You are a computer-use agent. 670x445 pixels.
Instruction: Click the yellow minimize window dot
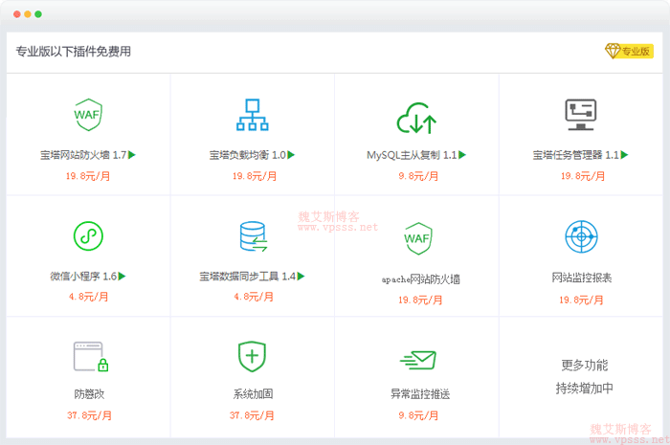(28, 14)
